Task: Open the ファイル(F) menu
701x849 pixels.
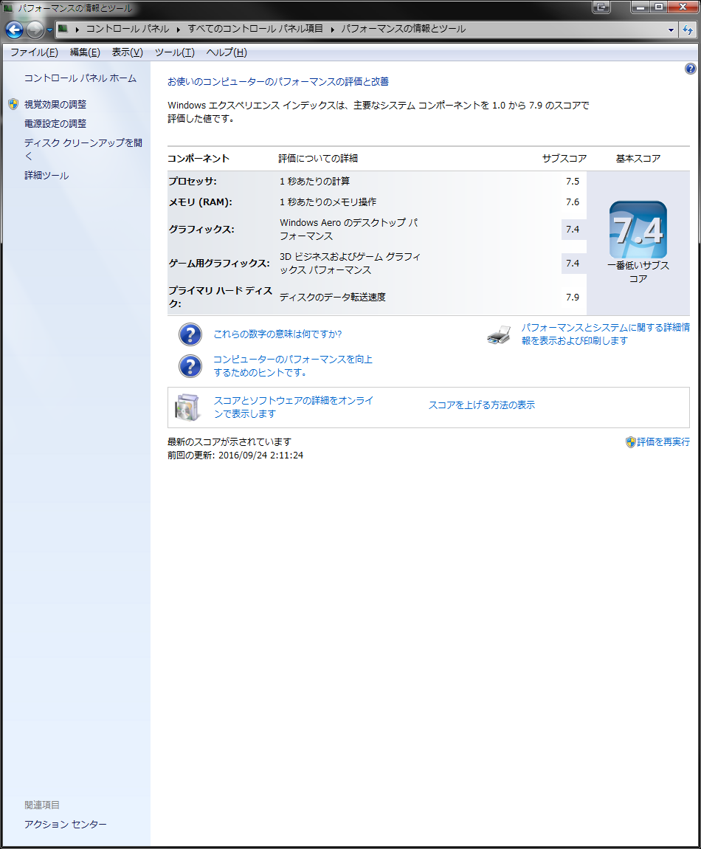Action: (34, 52)
